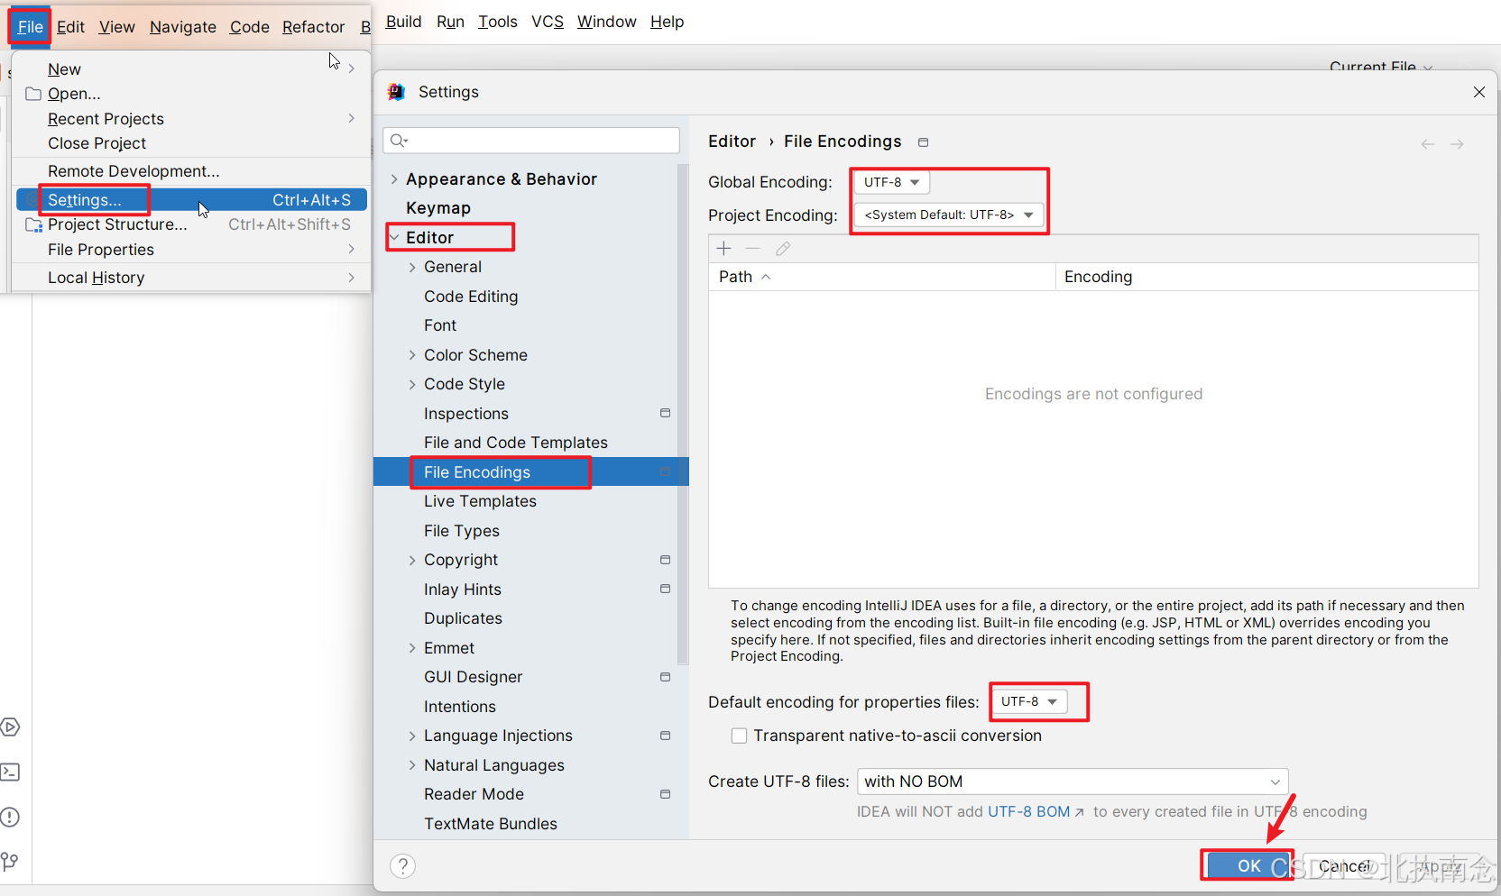
Task: Open the Navigate menu
Action: pyautogui.click(x=183, y=27)
